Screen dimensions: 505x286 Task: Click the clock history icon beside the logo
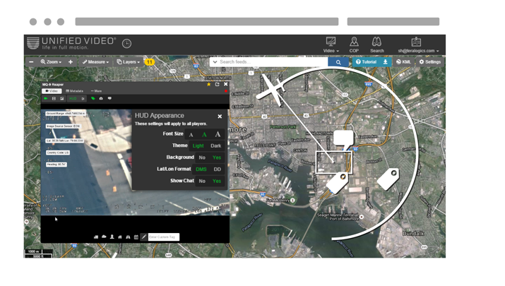(126, 44)
